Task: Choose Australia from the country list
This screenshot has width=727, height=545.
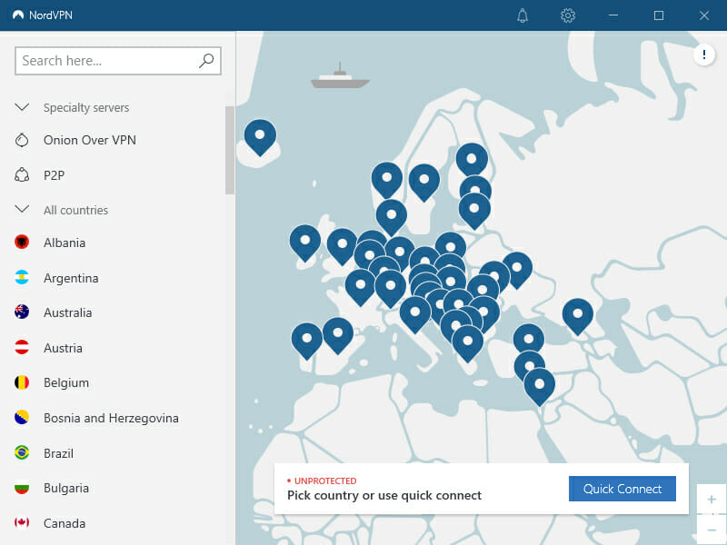Action: pyautogui.click(x=67, y=312)
